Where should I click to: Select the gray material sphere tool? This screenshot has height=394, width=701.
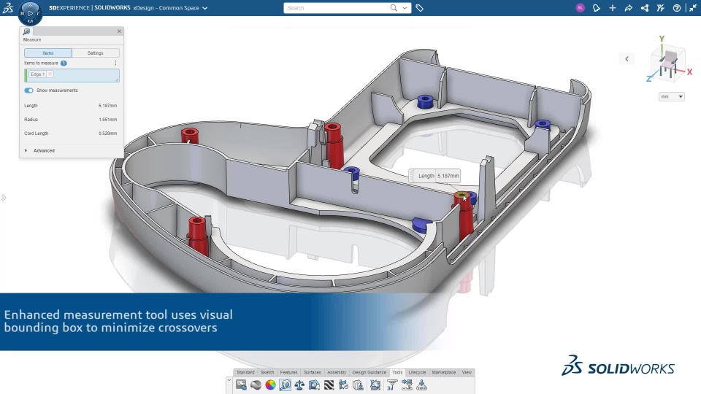[256, 385]
